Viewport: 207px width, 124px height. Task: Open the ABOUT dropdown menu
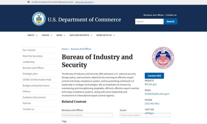(x=32, y=35)
